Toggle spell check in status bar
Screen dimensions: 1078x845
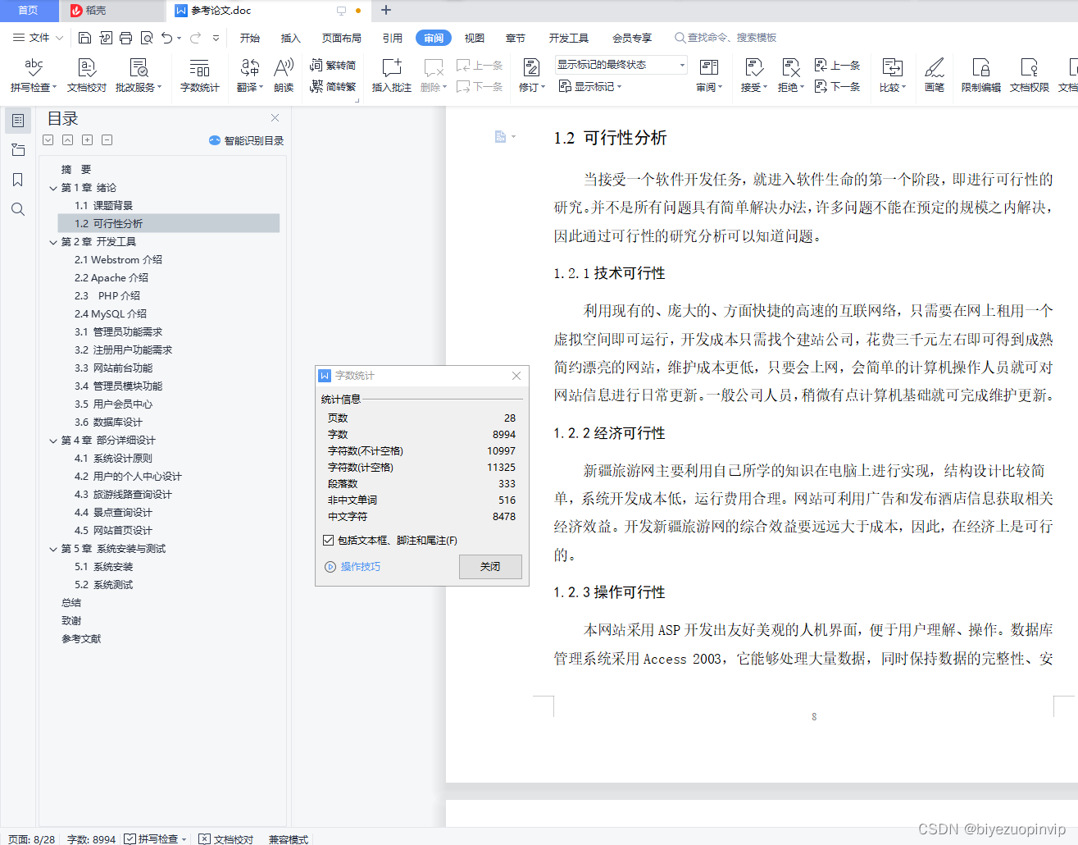click(156, 839)
